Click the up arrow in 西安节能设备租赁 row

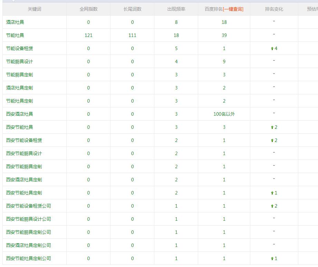pos(272,141)
